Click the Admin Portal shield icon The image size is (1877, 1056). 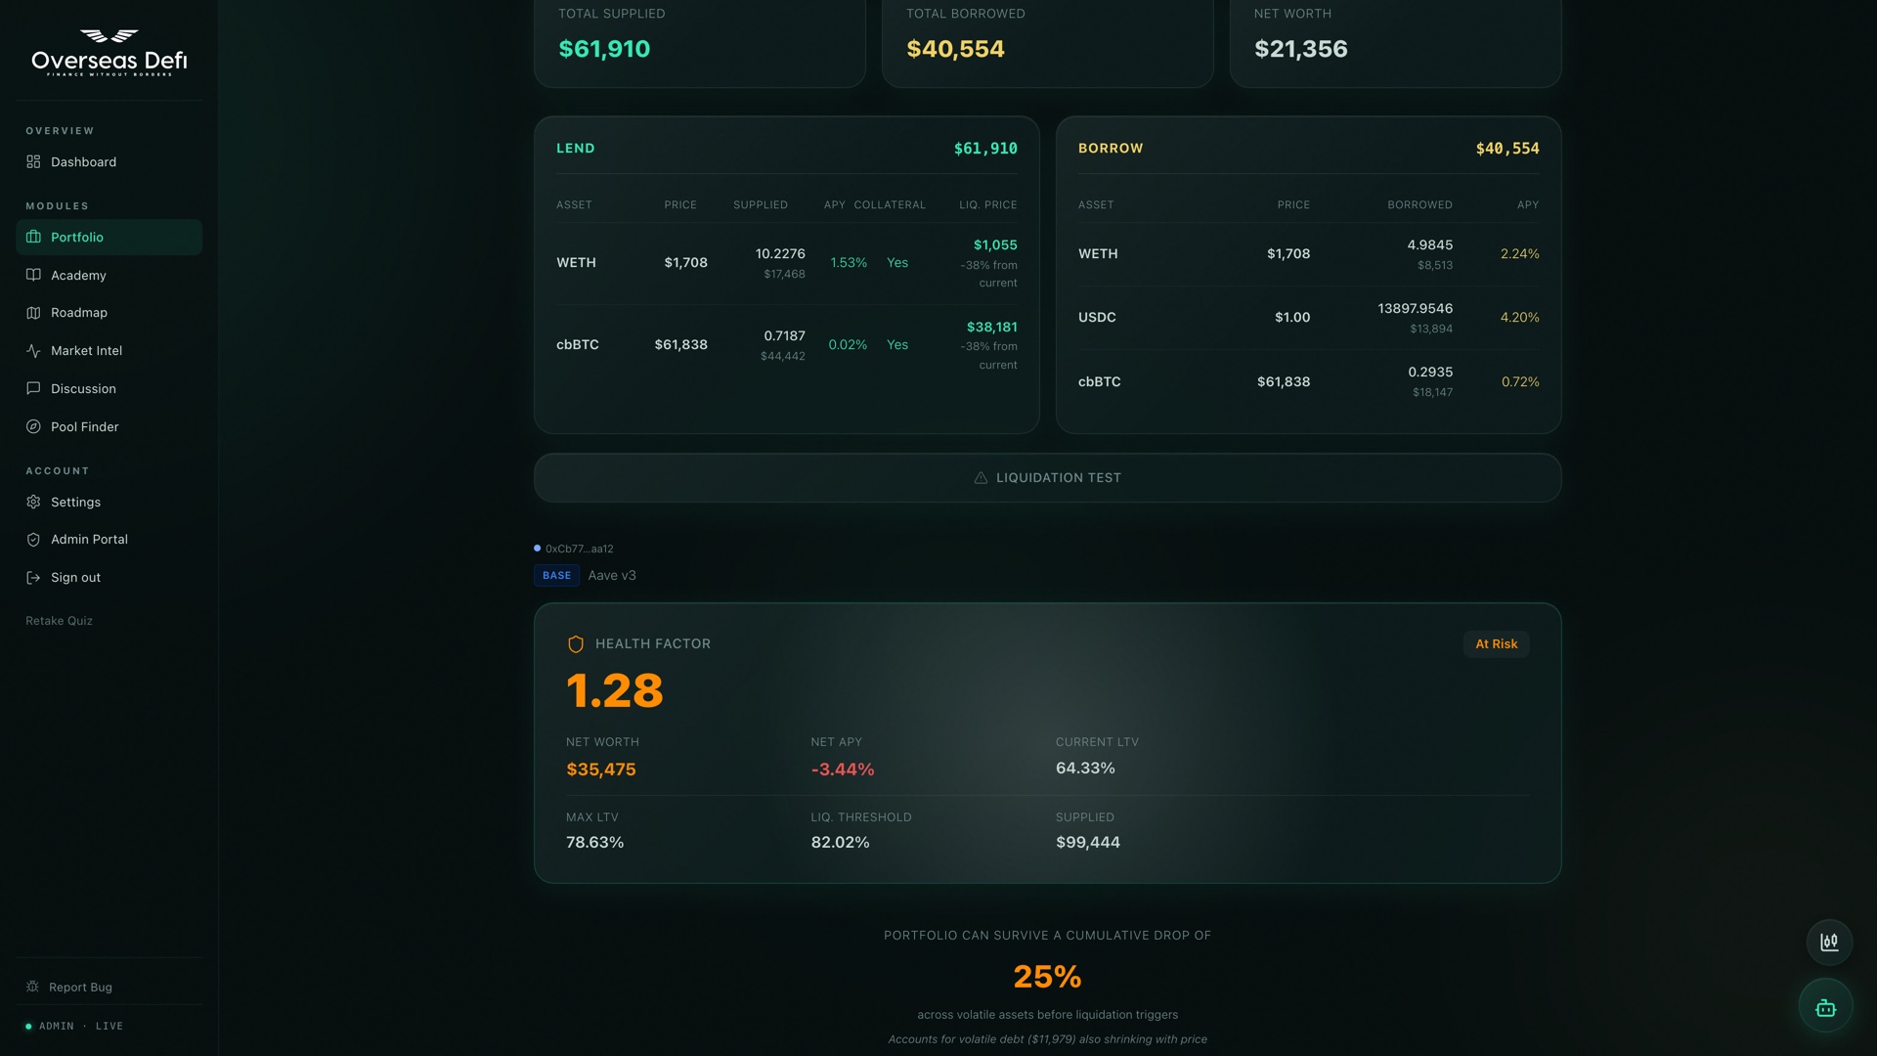click(33, 540)
